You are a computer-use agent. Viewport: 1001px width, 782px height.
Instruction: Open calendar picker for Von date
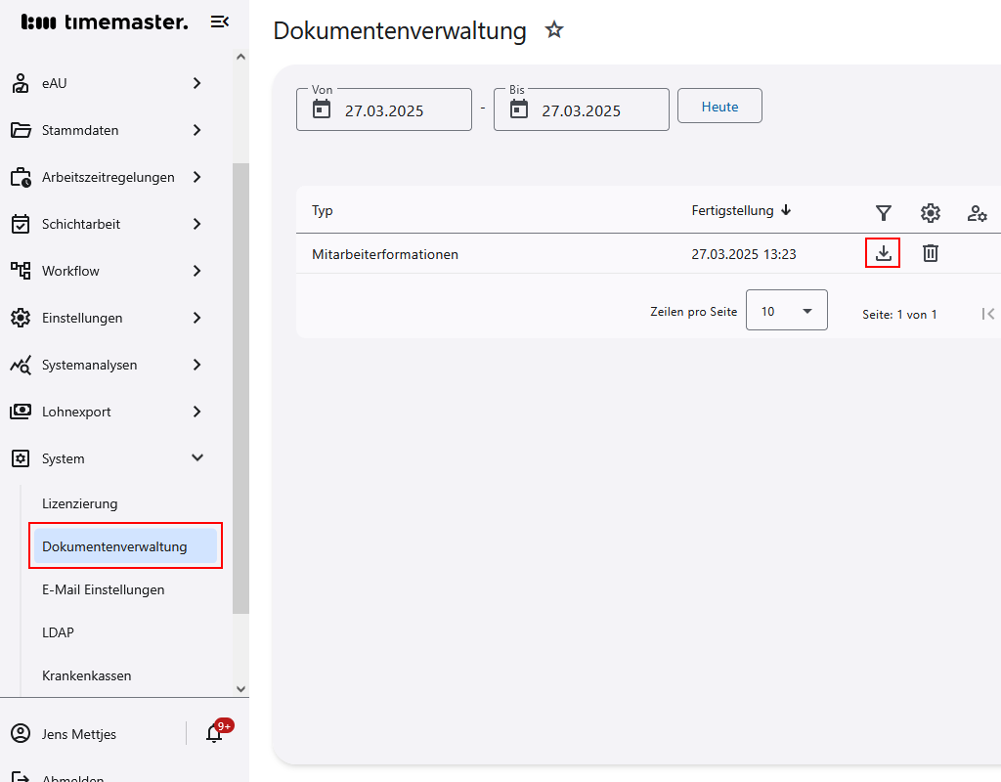pyautogui.click(x=322, y=109)
